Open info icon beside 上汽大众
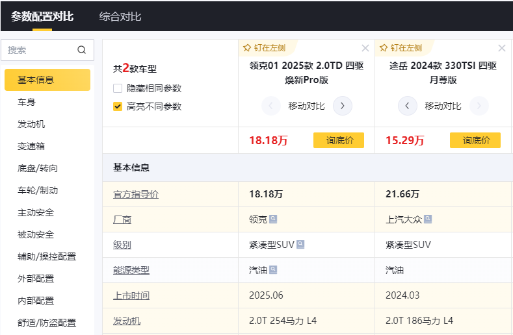The width and height of the screenshot is (513, 335). point(428,219)
